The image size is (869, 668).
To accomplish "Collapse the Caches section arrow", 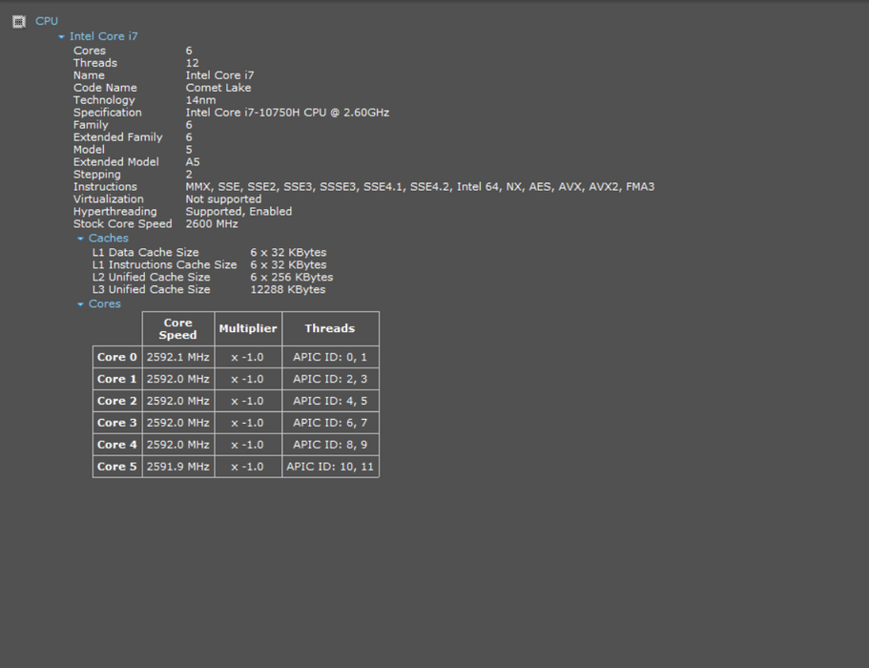I will [x=81, y=240].
